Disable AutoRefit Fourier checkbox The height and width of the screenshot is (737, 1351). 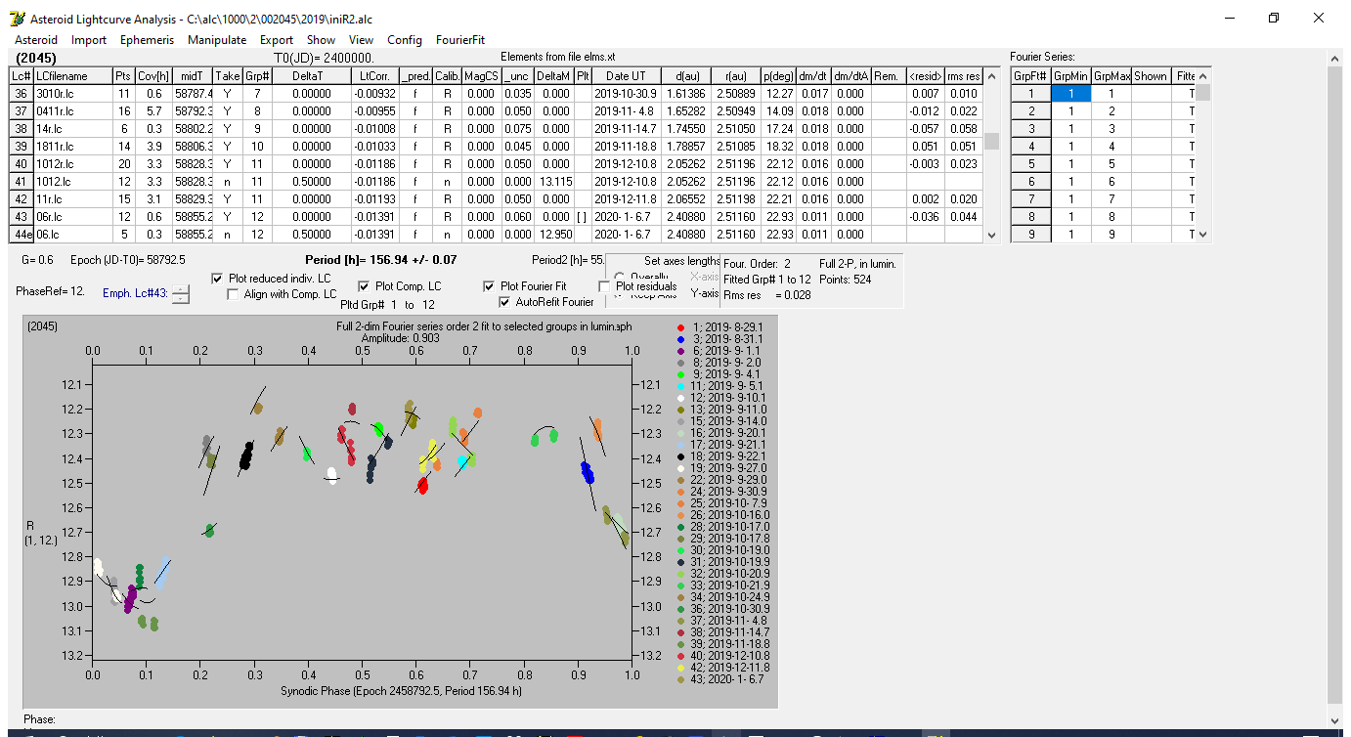[505, 302]
